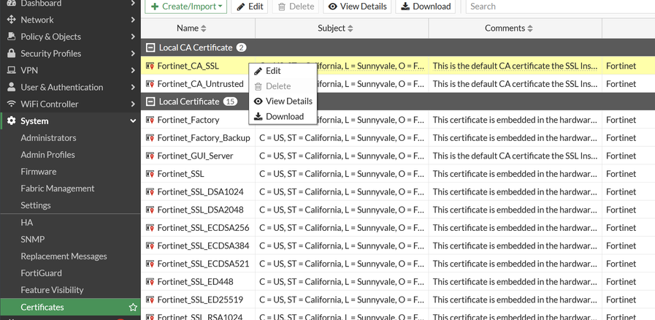This screenshot has width=655, height=320.
Task: Click the Download toolbar button
Action: coord(425,7)
